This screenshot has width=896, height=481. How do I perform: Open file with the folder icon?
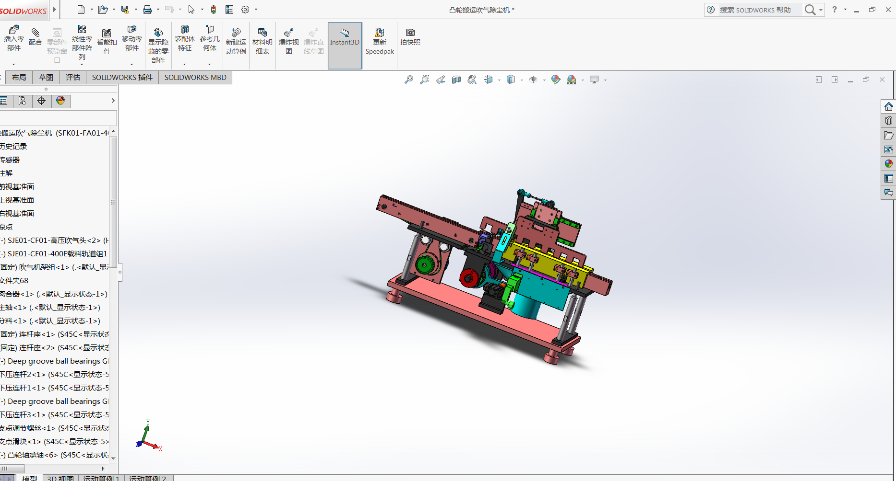pyautogui.click(x=103, y=10)
